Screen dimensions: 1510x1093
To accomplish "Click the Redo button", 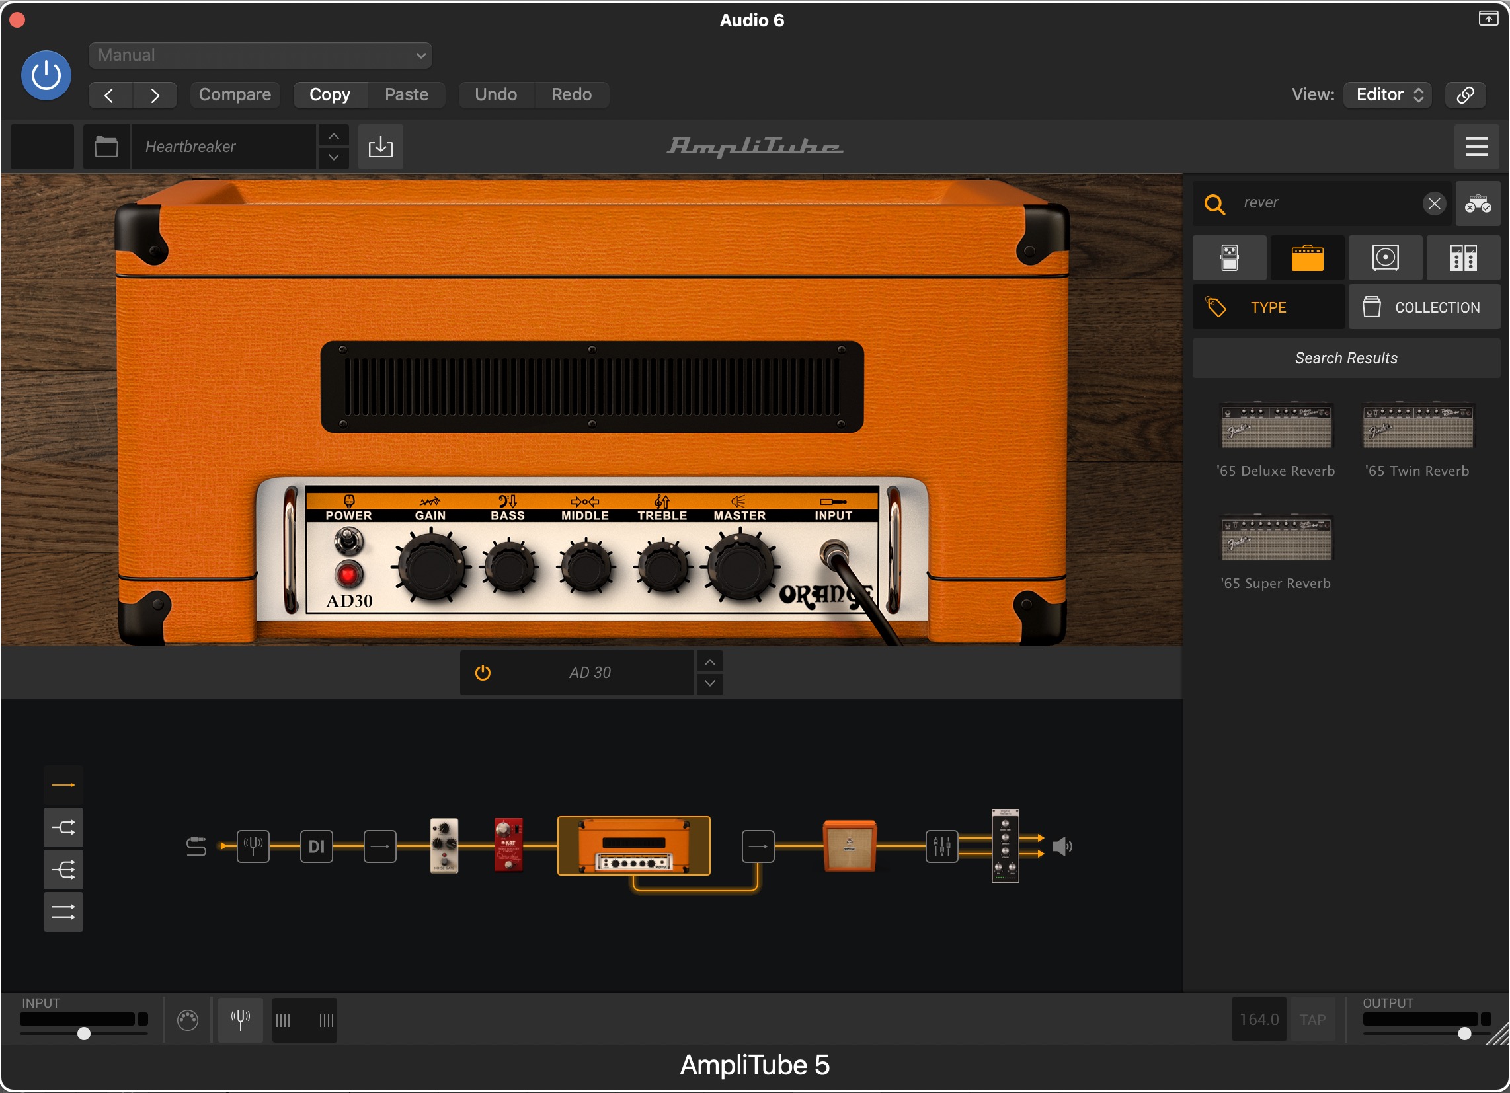I will tap(571, 94).
